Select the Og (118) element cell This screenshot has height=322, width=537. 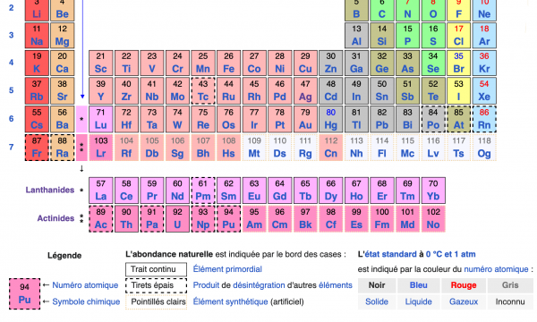point(484,148)
